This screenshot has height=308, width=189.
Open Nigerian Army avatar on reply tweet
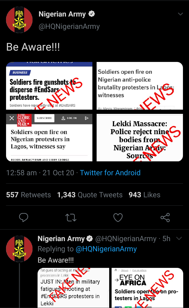click(x=19, y=248)
